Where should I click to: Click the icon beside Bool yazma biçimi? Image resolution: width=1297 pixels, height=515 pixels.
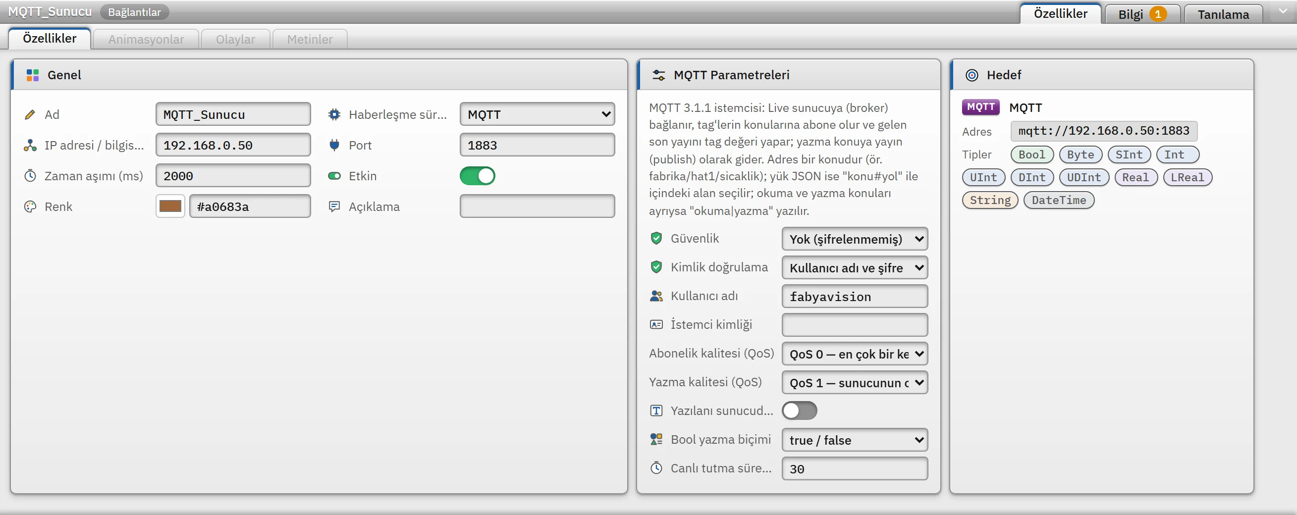click(656, 440)
